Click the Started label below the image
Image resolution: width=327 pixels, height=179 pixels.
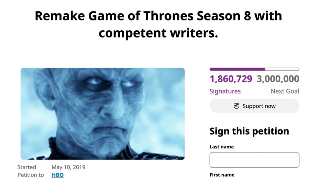pyautogui.click(x=27, y=167)
